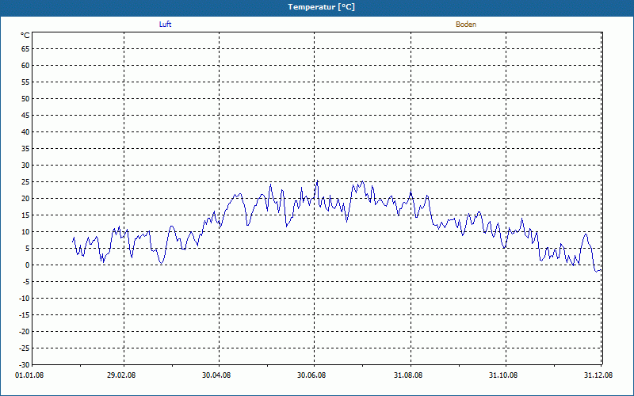Click the 01.01.08 date axis label

pos(29,375)
